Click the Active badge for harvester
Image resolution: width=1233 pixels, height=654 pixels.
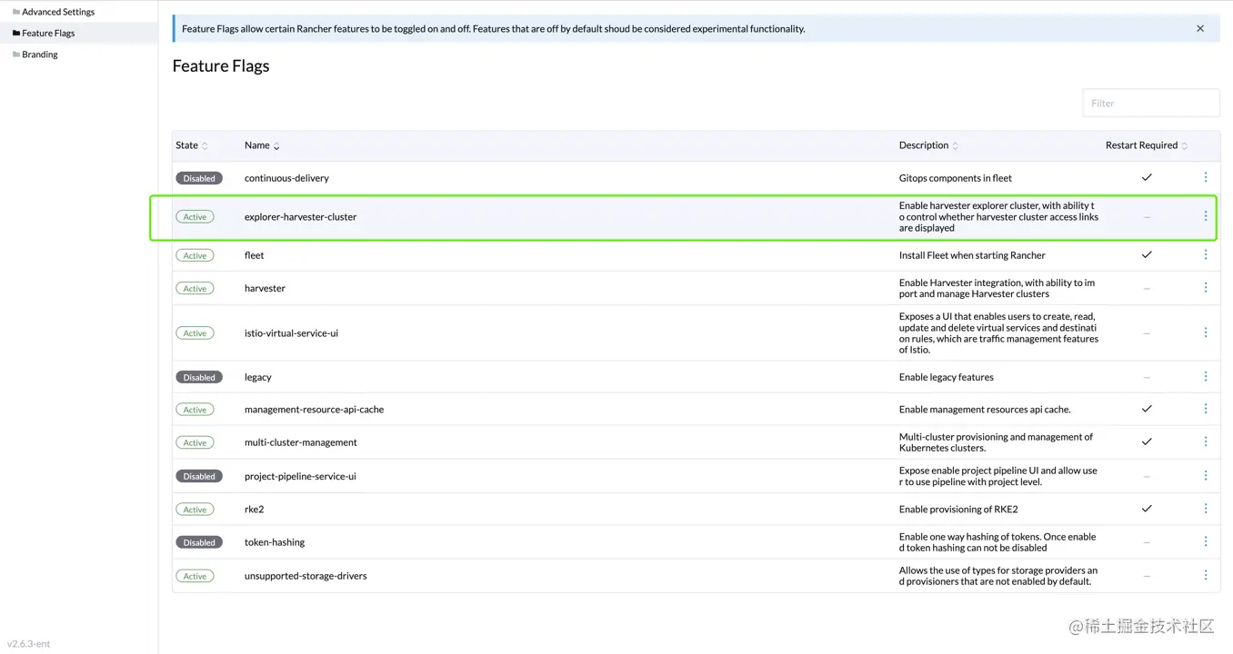[195, 288]
